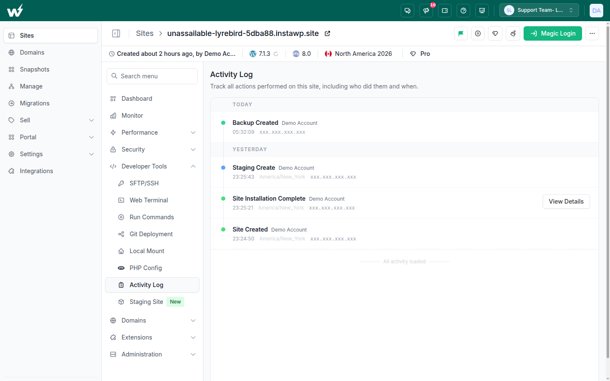Expand the Extensions section
The height and width of the screenshot is (381, 610).
point(152,337)
